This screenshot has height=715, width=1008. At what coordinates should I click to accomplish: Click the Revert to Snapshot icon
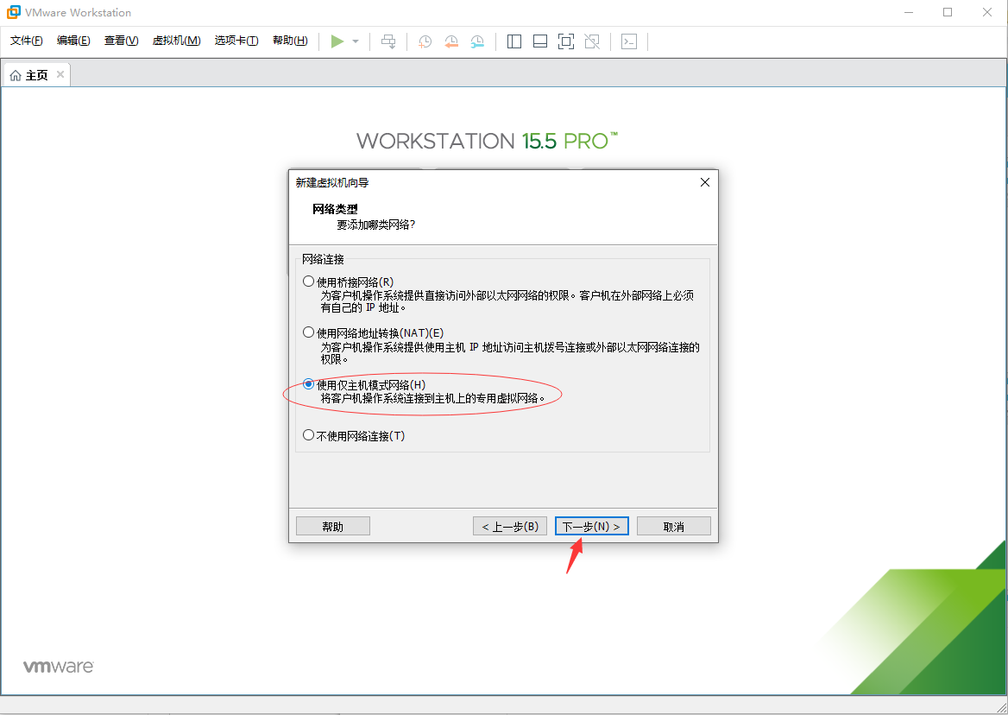451,41
